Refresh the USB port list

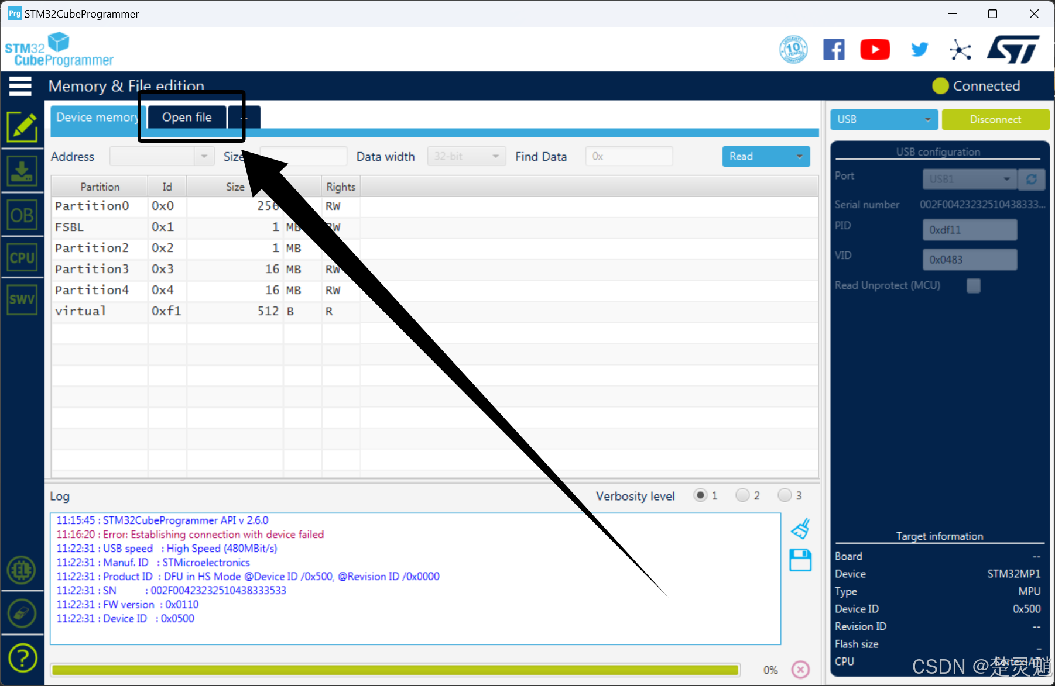(x=1032, y=179)
